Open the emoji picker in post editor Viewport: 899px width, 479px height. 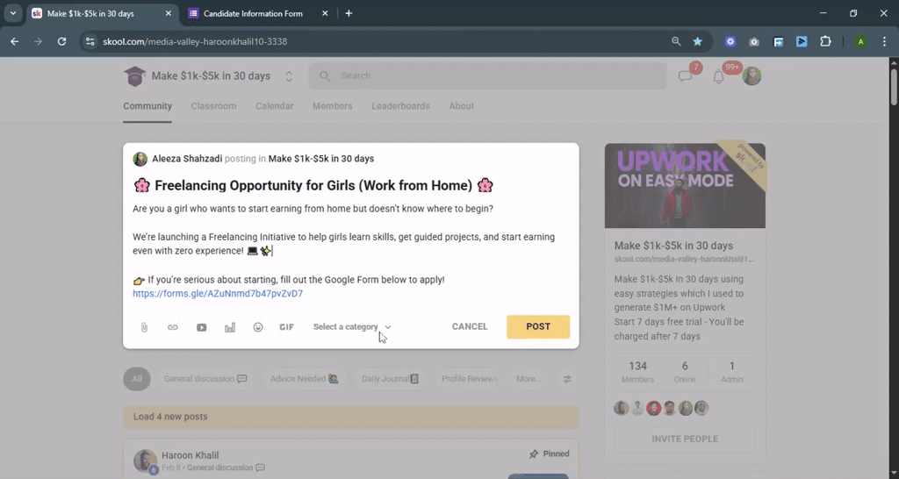258,327
